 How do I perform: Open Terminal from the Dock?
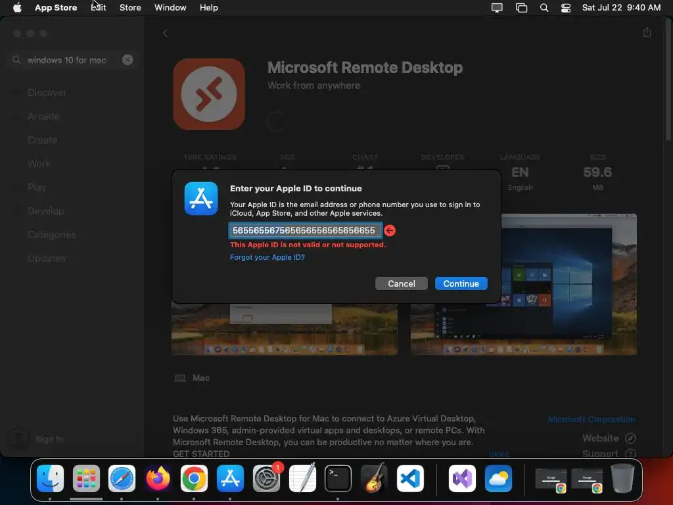point(338,479)
